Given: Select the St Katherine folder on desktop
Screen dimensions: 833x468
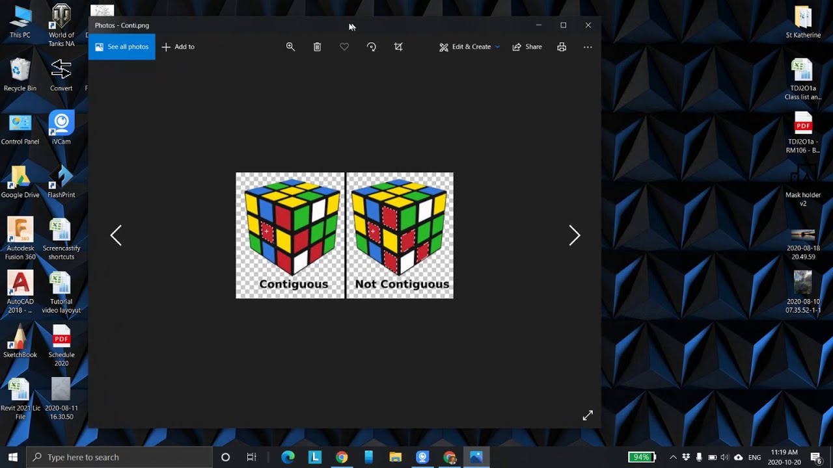Looking at the screenshot, I should [803, 22].
